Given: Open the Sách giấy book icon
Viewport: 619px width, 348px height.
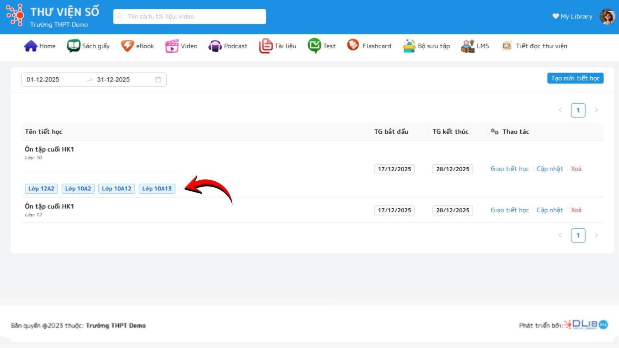Looking at the screenshot, I should click(73, 46).
